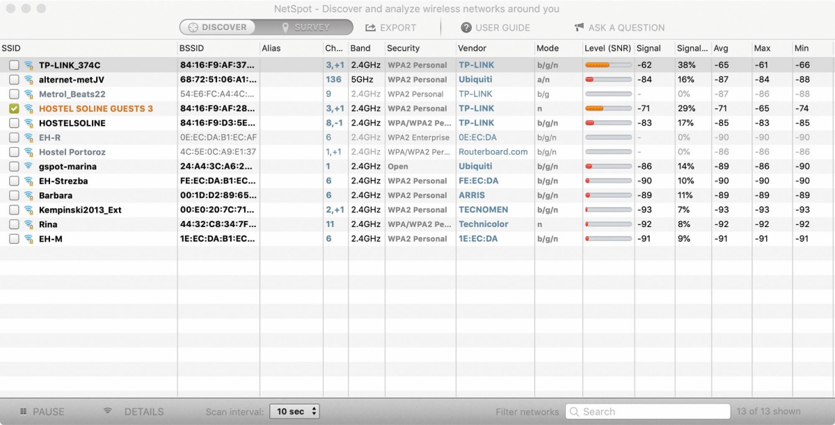Click the Wi-Fi icon beside HOSTELSOLINE
This screenshot has width=835, height=425.
(29, 123)
